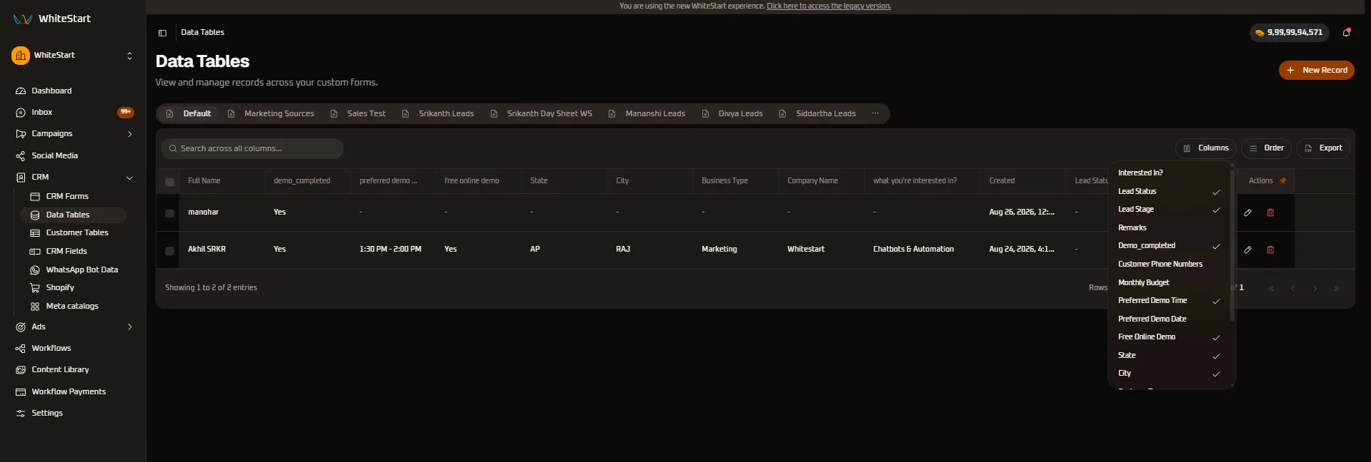Click the coin balance 9,99,99,94,571
Viewport: 1371px width, 462px height.
1289,33
